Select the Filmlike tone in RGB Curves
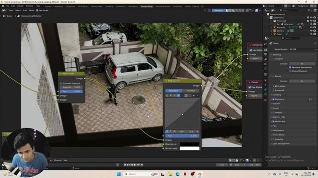Image resolution: width=318 pixels, height=178 pixels. 191,91
